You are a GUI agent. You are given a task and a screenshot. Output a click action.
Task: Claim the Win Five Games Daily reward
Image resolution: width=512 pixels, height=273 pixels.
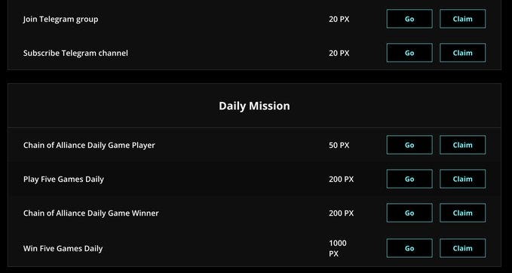click(x=462, y=248)
